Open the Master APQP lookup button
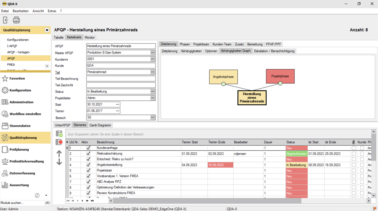The width and height of the screenshot is (378, 211). click(x=153, y=52)
